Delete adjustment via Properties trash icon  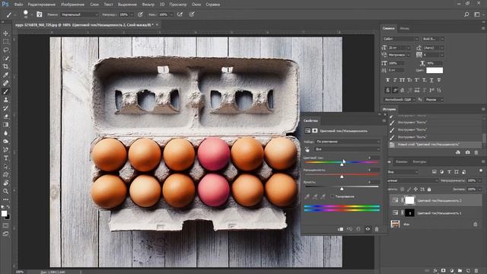click(x=377, y=229)
